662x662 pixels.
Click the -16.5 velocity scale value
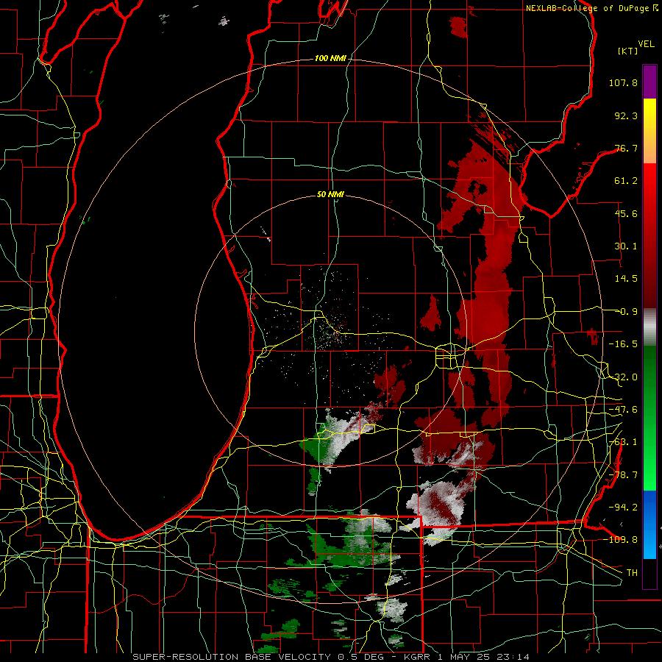point(623,344)
